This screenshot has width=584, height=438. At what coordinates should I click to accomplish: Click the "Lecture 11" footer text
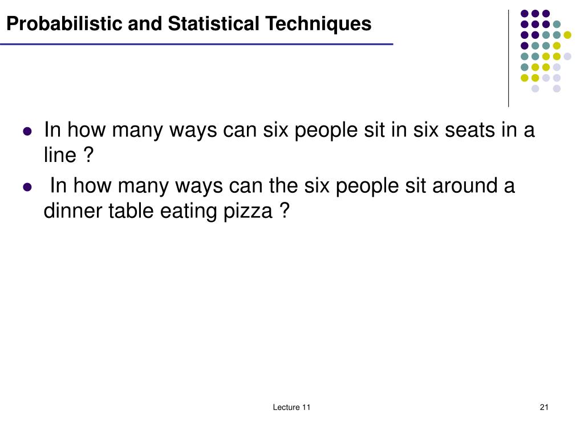click(x=291, y=407)
